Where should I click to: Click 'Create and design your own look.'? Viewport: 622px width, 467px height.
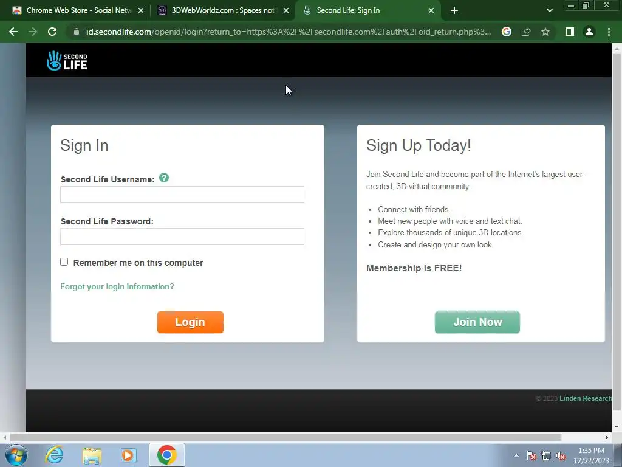point(436,244)
